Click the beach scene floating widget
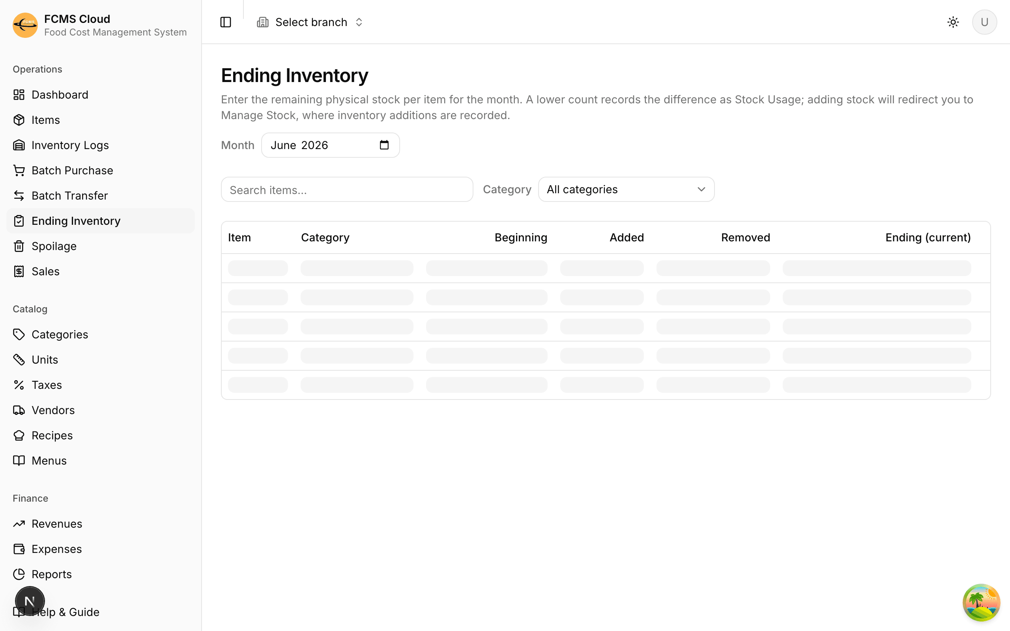Viewport: 1010px width, 631px height. pos(981,602)
